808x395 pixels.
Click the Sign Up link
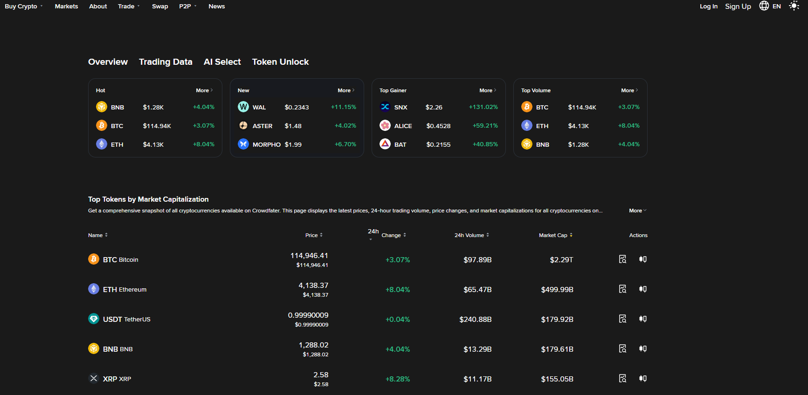click(738, 7)
